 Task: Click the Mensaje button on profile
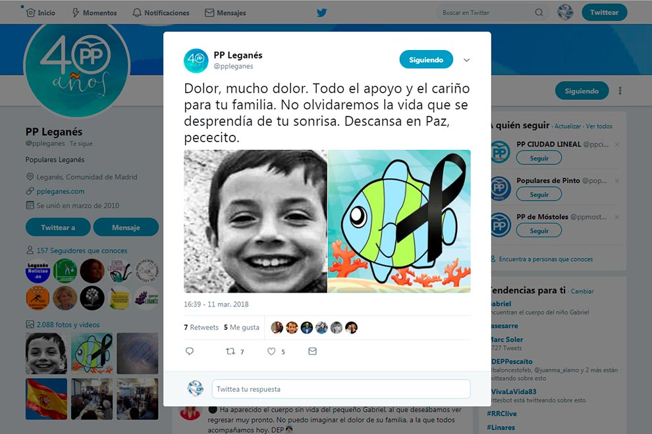[x=126, y=227]
